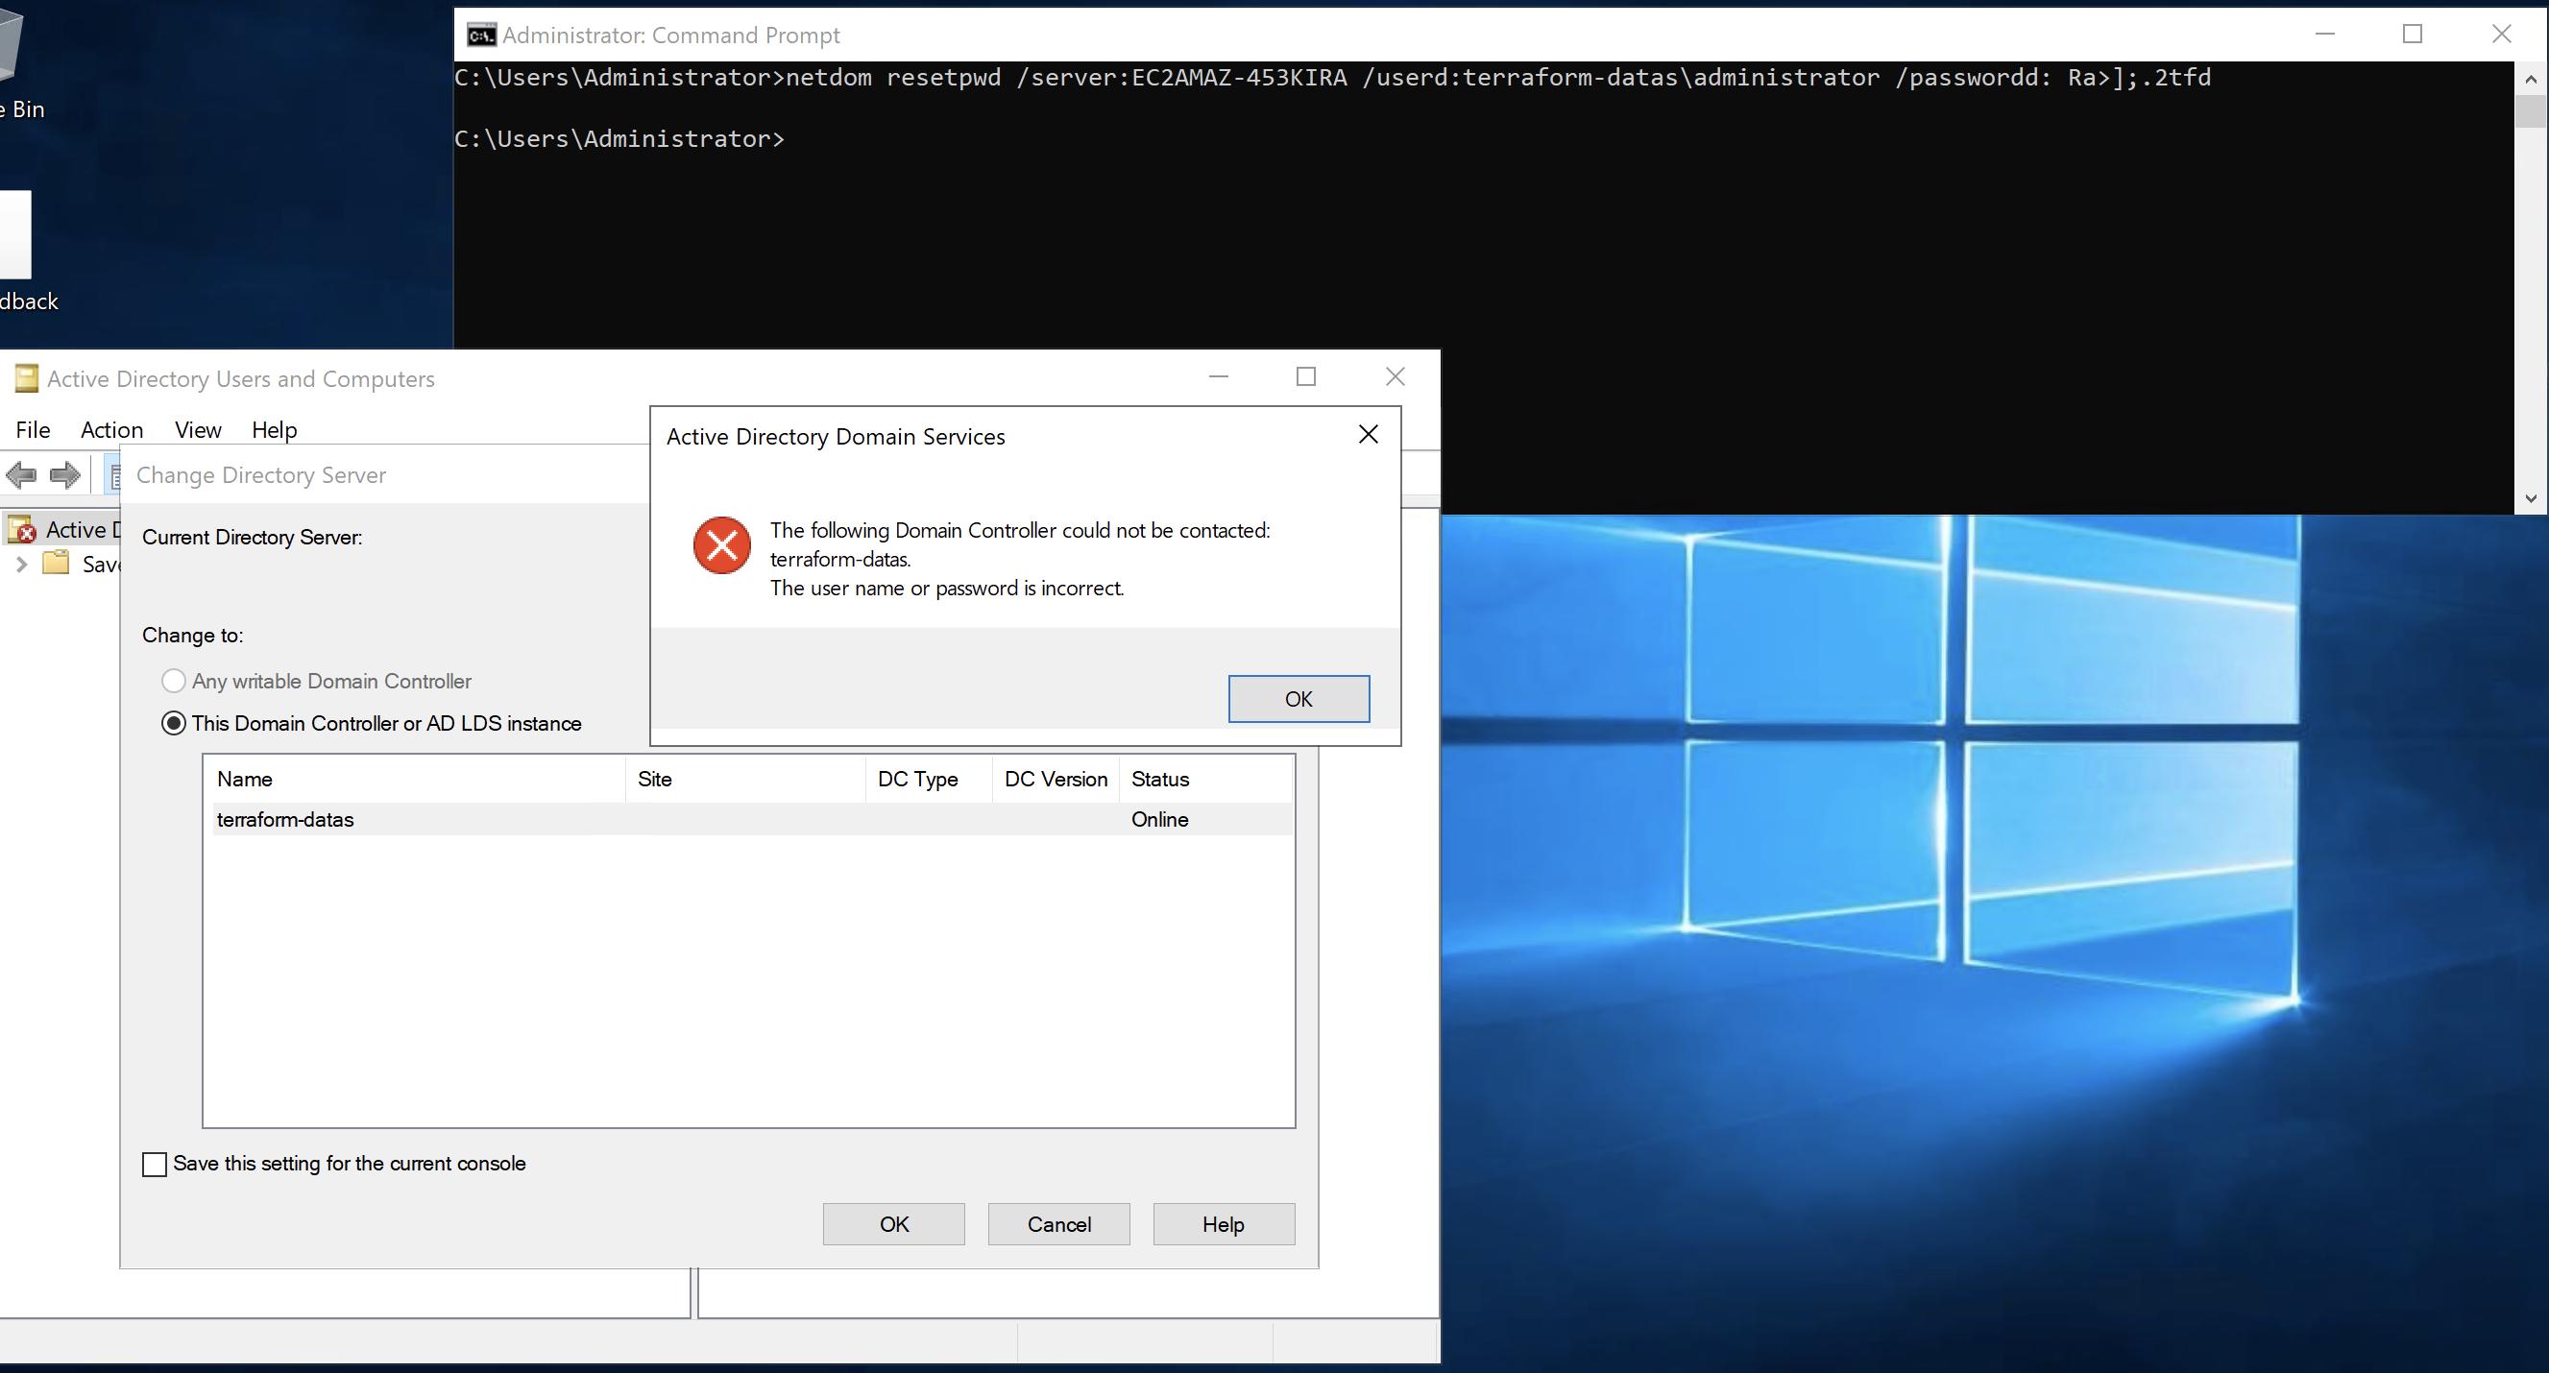This screenshot has height=1373, width=2549.
Task: Click the back arrow toolbar icon
Action: pyautogui.click(x=22, y=476)
